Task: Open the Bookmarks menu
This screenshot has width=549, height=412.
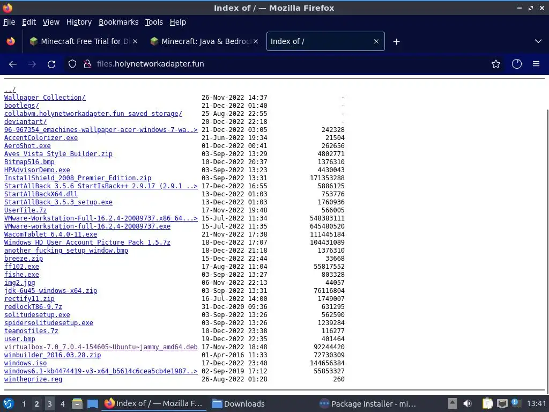Action: [x=118, y=22]
